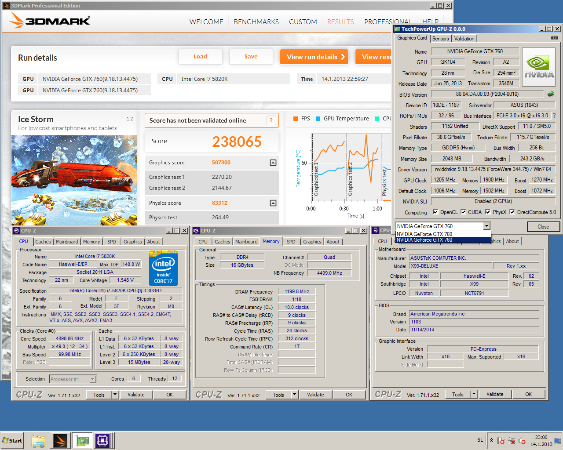Open the RESULTS menu in 3DMark

(340, 22)
